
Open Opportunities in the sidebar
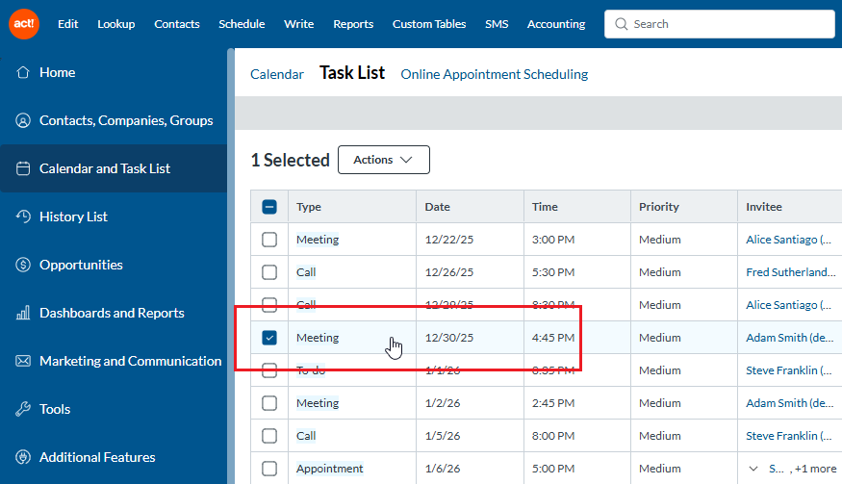pos(81,265)
